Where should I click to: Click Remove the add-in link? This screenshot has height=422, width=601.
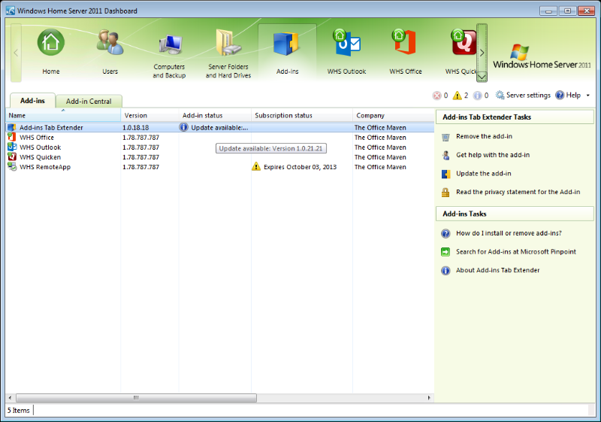point(484,136)
